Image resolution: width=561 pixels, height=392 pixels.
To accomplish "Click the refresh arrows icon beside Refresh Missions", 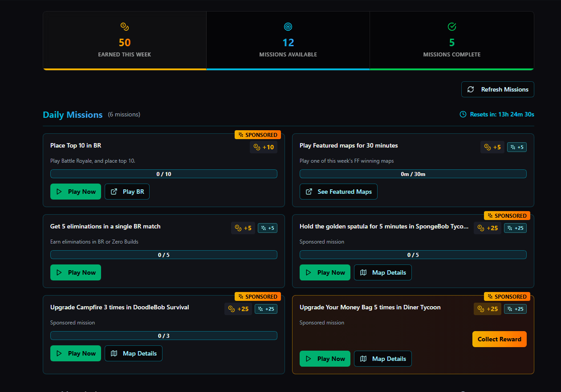I will coord(471,89).
